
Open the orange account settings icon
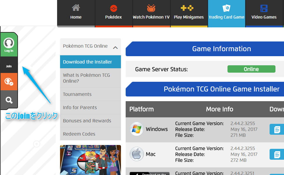pos(9,81)
